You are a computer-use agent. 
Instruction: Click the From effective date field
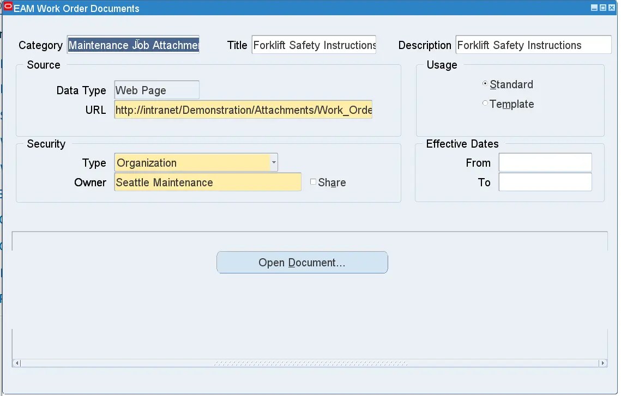click(545, 162)
